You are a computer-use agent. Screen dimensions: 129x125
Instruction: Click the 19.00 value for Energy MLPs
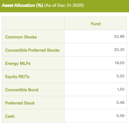119,63
